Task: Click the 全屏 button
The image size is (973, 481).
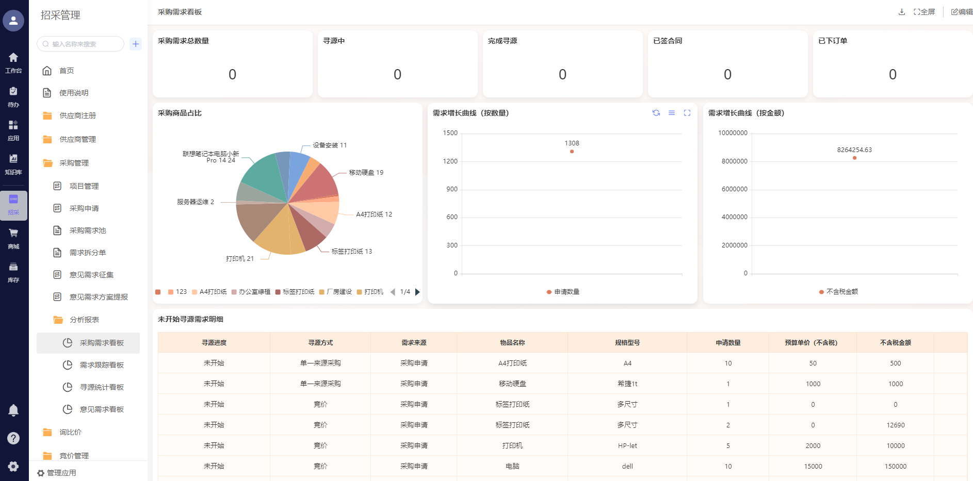Action: (925, 12)
